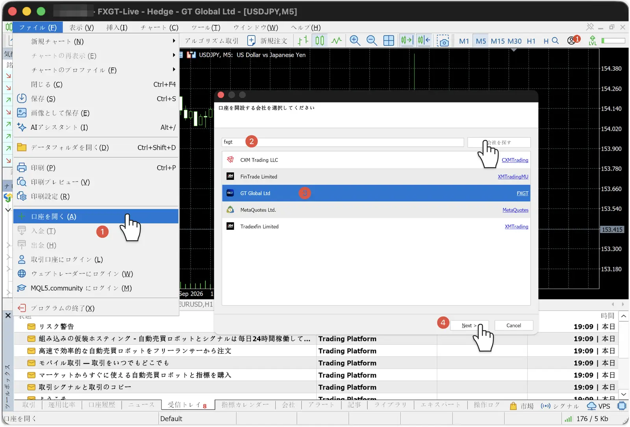The image size is (630, 427).
Task: Switch to the line chart type
Action: click(336, 41)
